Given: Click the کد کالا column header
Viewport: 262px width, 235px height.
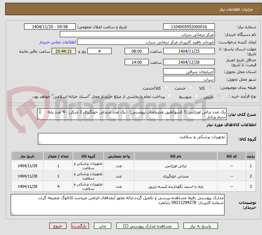Looking at the screenshot, I should point(231,156).
